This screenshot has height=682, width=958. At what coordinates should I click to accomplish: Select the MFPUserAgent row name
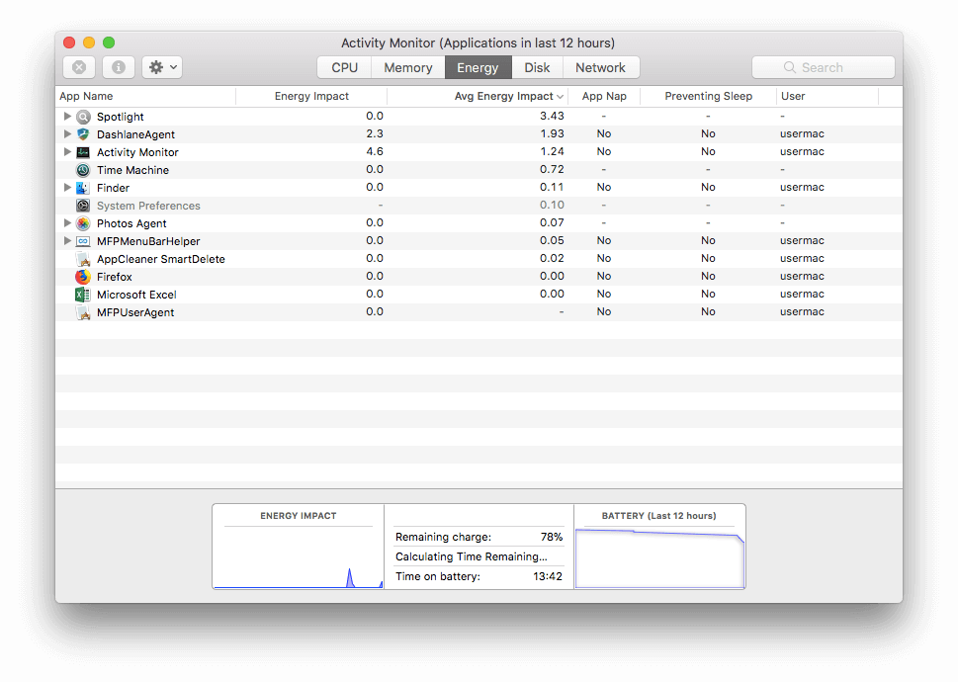click(x=135, y=312)
